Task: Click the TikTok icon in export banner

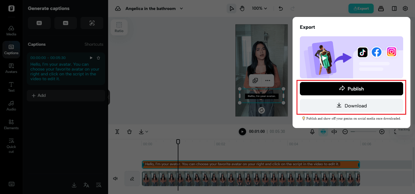Action: point(362,52)
